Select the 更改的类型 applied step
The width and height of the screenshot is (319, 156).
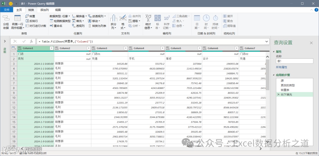tap(294, 85)
